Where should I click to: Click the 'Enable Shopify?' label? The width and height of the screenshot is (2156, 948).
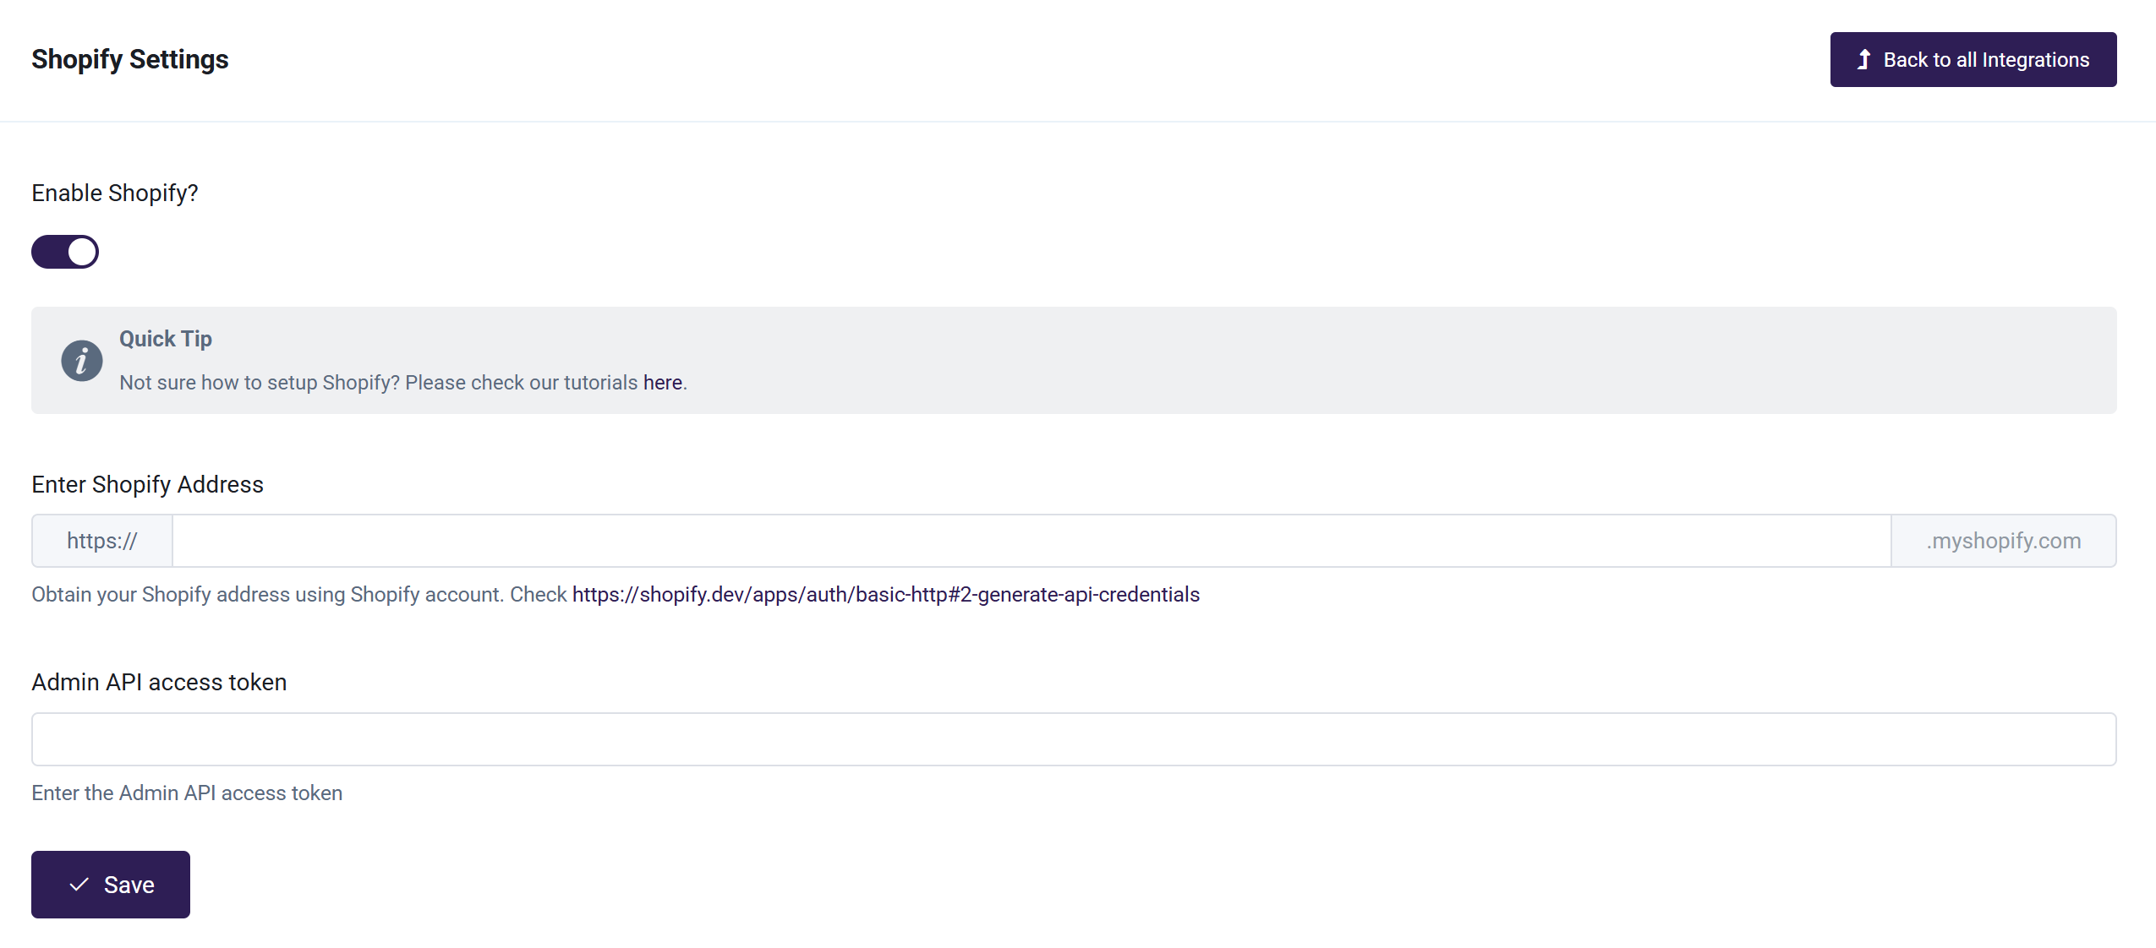(x=115, y=193)
